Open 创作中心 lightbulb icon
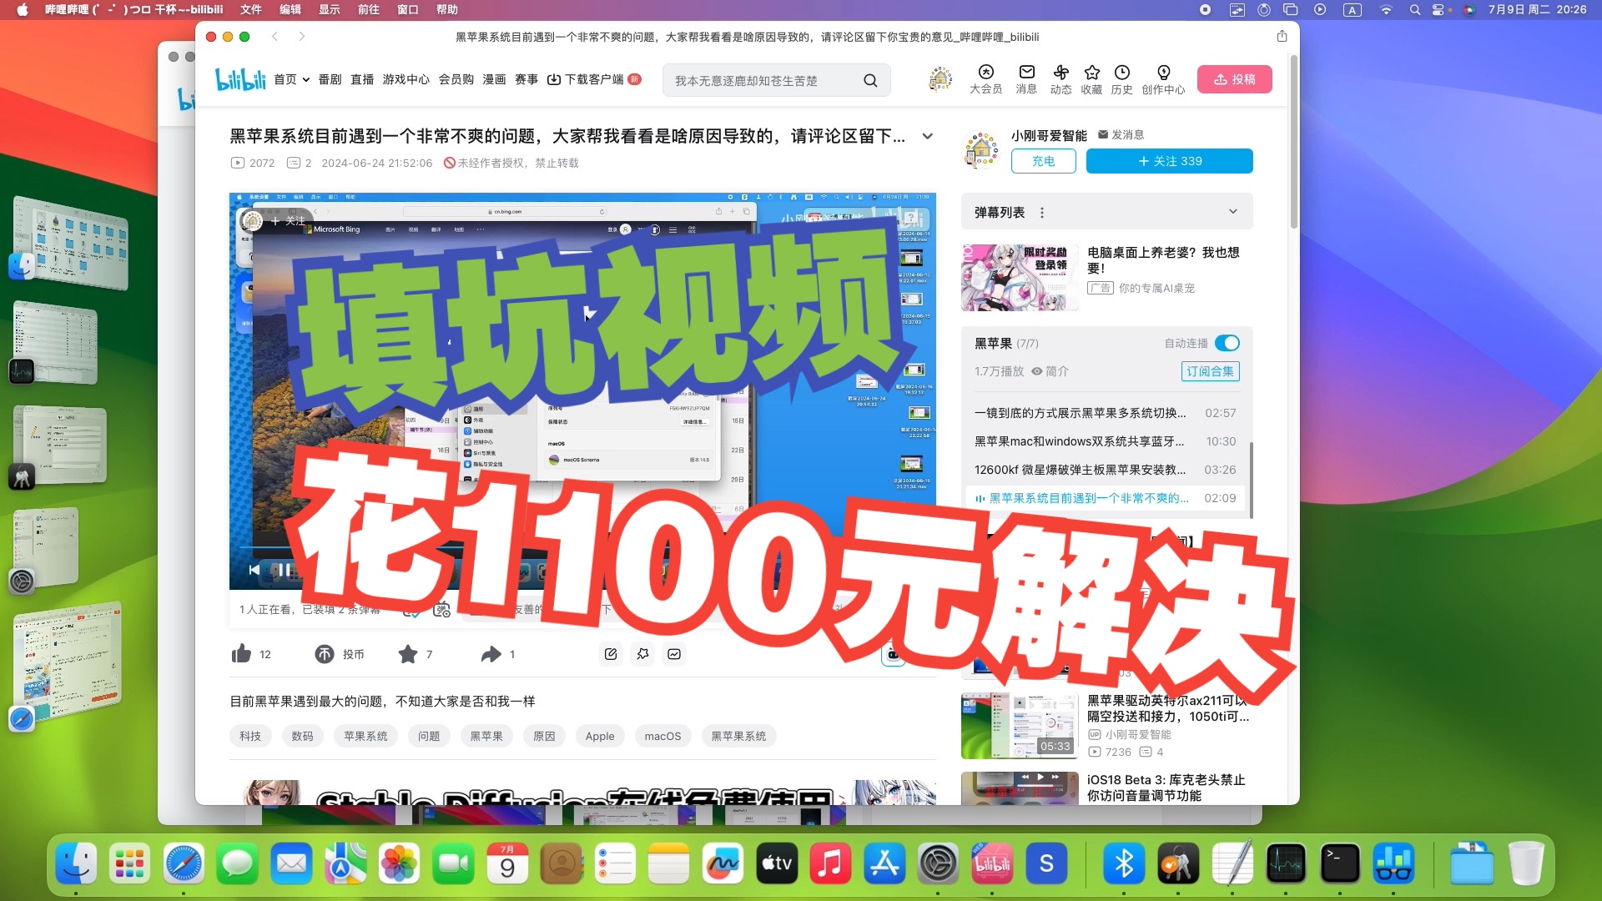This screenshot has height=901, width=1602. click(1163, 79)
